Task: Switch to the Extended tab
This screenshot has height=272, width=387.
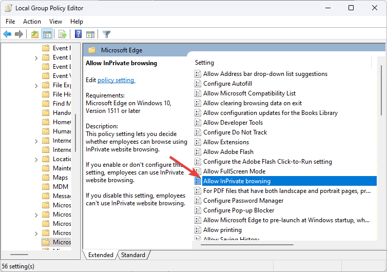Action: point(101,255)
